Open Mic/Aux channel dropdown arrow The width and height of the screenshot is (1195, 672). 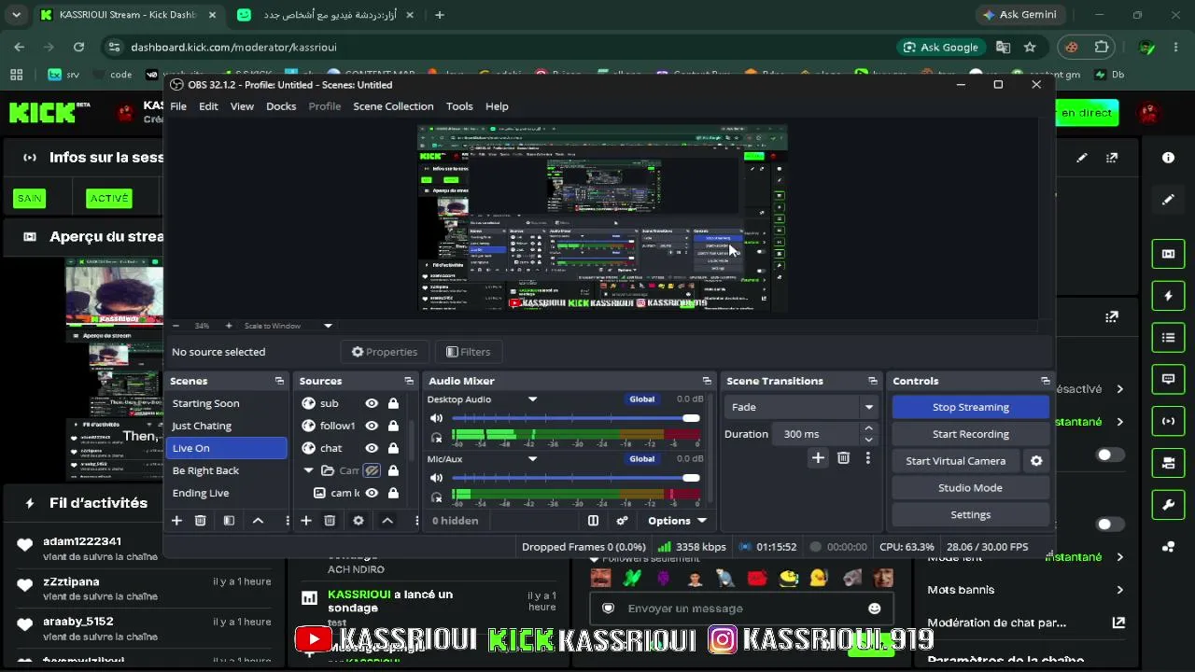[532, 459]
